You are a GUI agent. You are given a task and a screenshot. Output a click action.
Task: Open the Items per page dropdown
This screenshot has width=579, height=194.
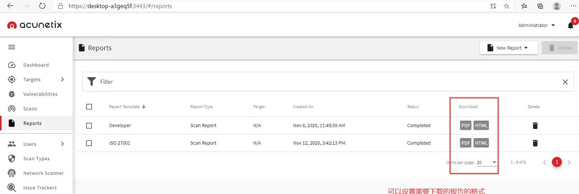point(486,163)
